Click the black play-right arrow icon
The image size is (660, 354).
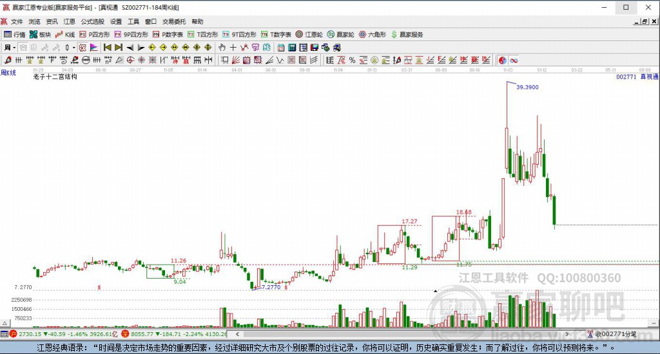(x=140, y=48)
